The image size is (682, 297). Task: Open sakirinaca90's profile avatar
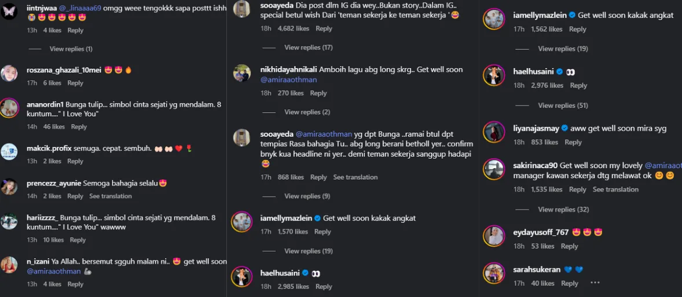click(494, 169)
